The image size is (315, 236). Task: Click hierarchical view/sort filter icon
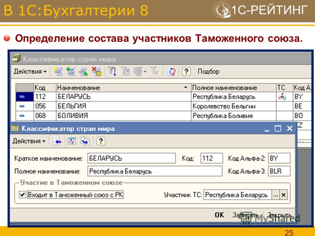[x=112, y=72]
